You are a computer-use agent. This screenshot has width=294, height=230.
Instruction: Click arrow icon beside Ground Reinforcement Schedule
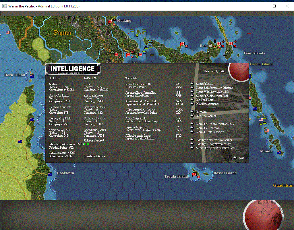pyautogui.click(x=192, y=124)
